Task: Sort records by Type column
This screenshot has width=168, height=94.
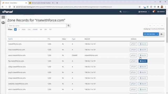Action: tap(73, 39)
